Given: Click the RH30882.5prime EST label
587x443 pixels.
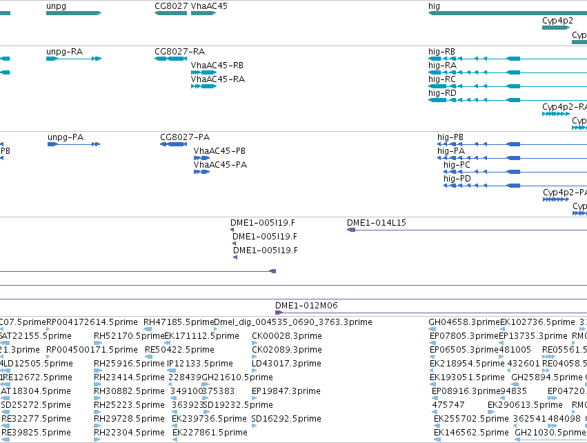Looking at the screenshot, I should tap(129, 391).
